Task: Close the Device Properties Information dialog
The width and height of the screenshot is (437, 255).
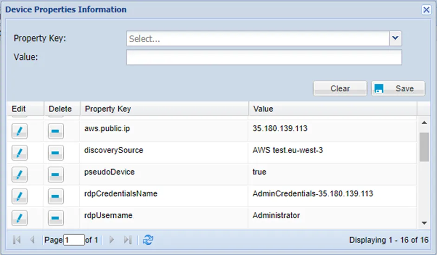Action: pyautogui.click(x=426, y=10)
